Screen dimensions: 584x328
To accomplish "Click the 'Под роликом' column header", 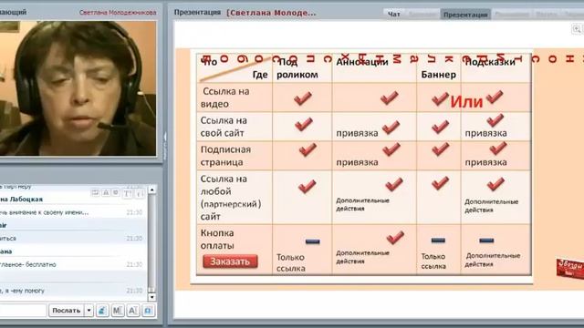I will point(297,68).
